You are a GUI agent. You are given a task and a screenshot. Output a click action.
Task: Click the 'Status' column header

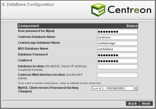(x=132, y=26)
